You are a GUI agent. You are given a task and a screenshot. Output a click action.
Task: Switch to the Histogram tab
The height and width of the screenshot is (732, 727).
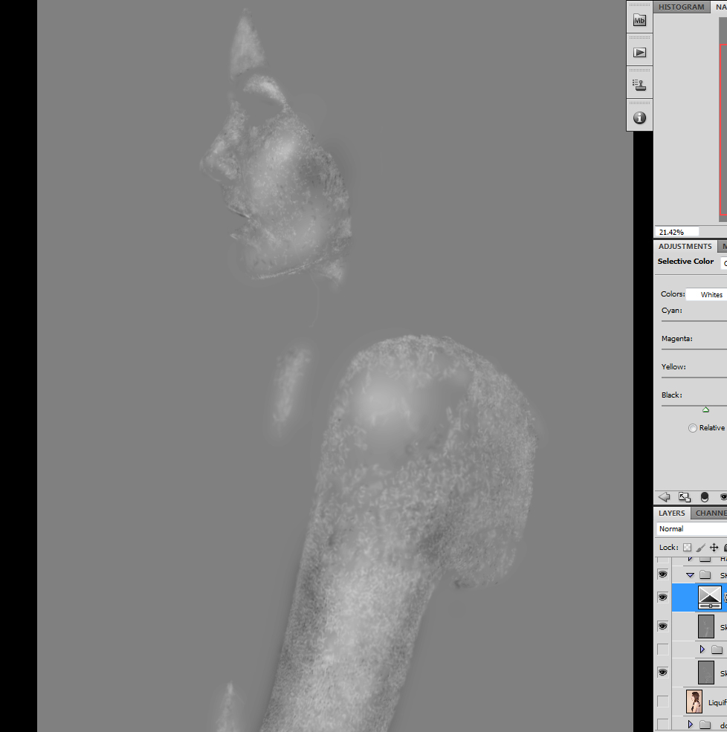click(x=681, y=7)
